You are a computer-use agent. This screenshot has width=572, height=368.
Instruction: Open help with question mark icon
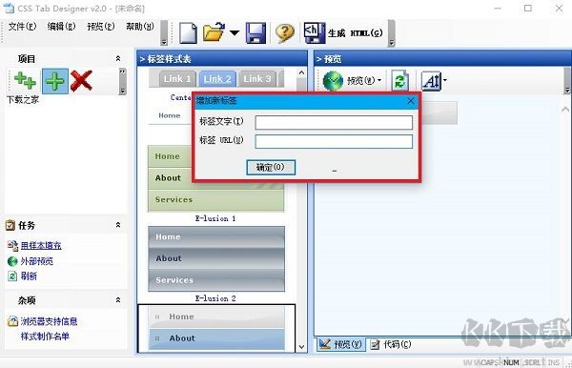click(284, 32)
